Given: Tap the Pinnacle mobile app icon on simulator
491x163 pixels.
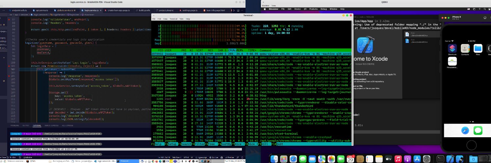Looking at the screenshot, I should [x=452, y=62].
